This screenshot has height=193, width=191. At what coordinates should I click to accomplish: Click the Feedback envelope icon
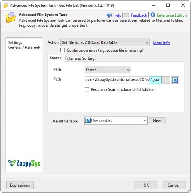click(x=127, y=15)
